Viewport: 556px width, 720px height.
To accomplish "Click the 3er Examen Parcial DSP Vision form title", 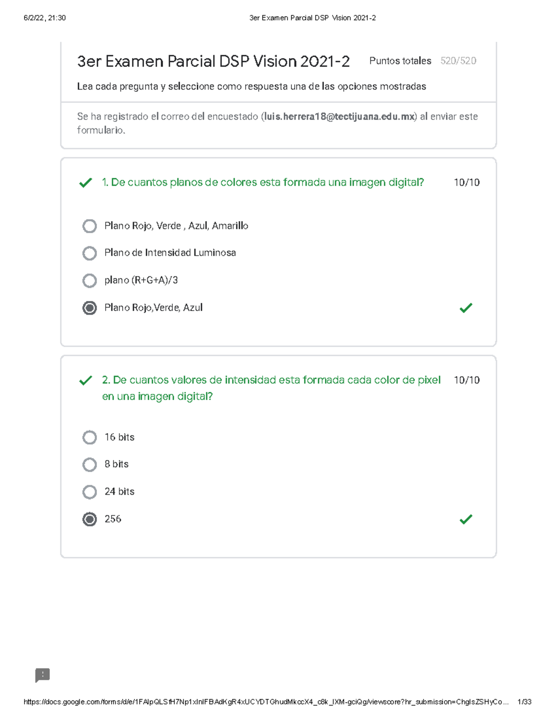I will point(213,61).
